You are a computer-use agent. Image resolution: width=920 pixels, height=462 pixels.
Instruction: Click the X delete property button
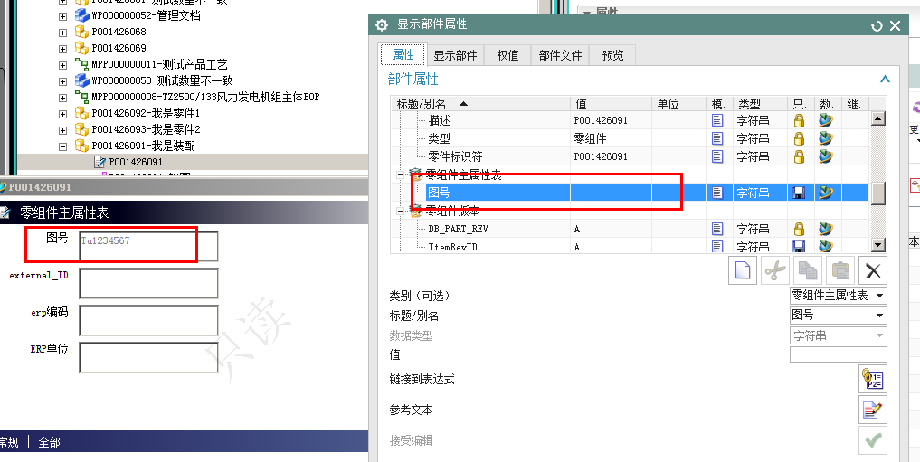pos(873,271)
